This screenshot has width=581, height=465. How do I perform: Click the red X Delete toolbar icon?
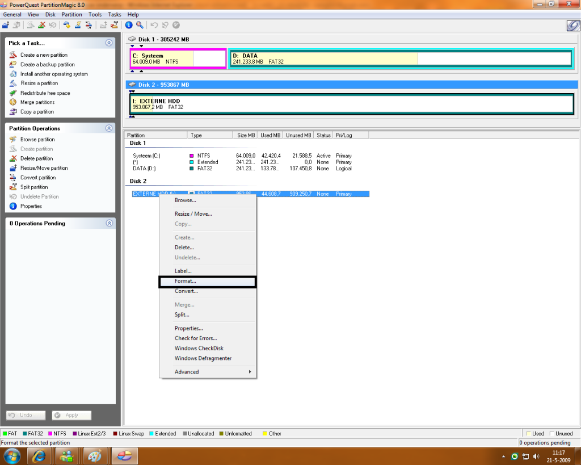(x=42, y=25)
